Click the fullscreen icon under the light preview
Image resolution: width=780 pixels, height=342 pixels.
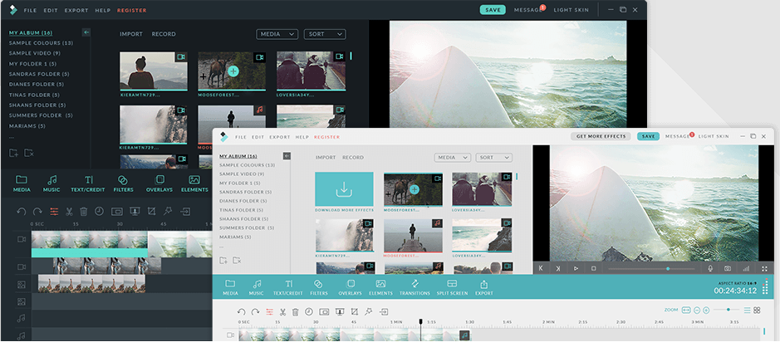click(764, 268)
